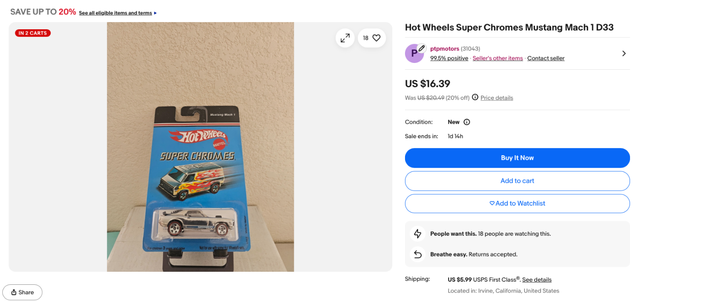Toggle Add to Watchlist for this item
The width and height of the screenshot is (720, 301).
[517, 203]
